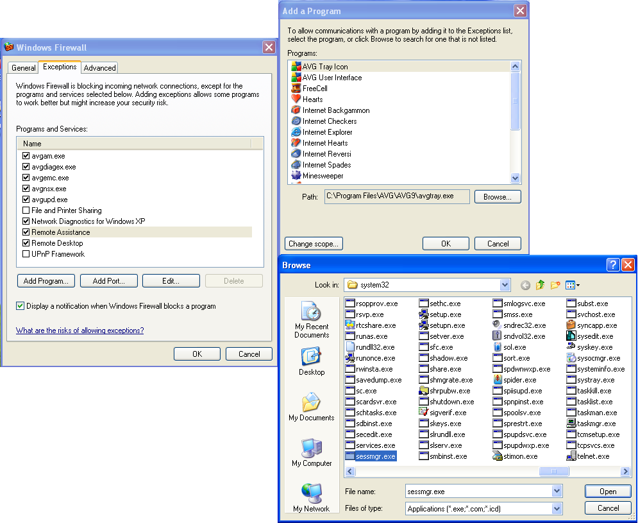The width and height of the screenshot is (638, 523).
Task: Uncheck avgemc.exe exception
Action: 26,178
